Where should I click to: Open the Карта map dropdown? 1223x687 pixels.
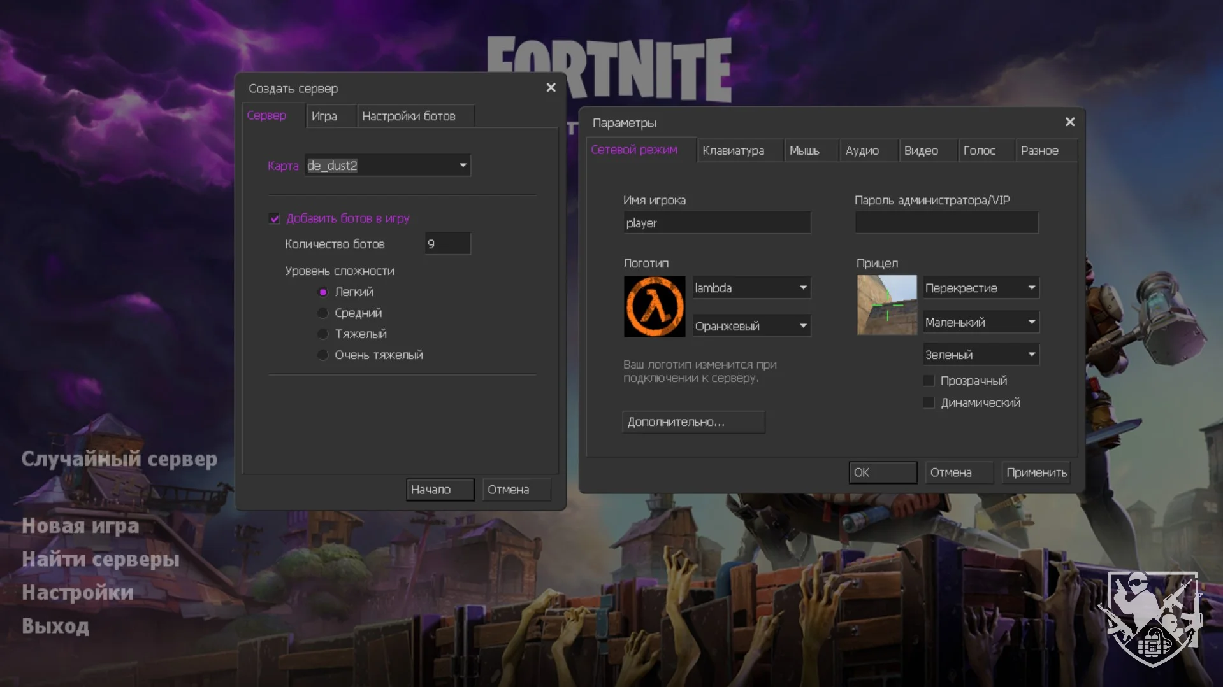[463, 166]
